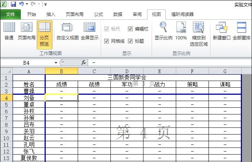Viewport: 252px width, 162px height.
Task: Click 缩放到选定区域 zoom to selection
Action: [x=198, y=34]
